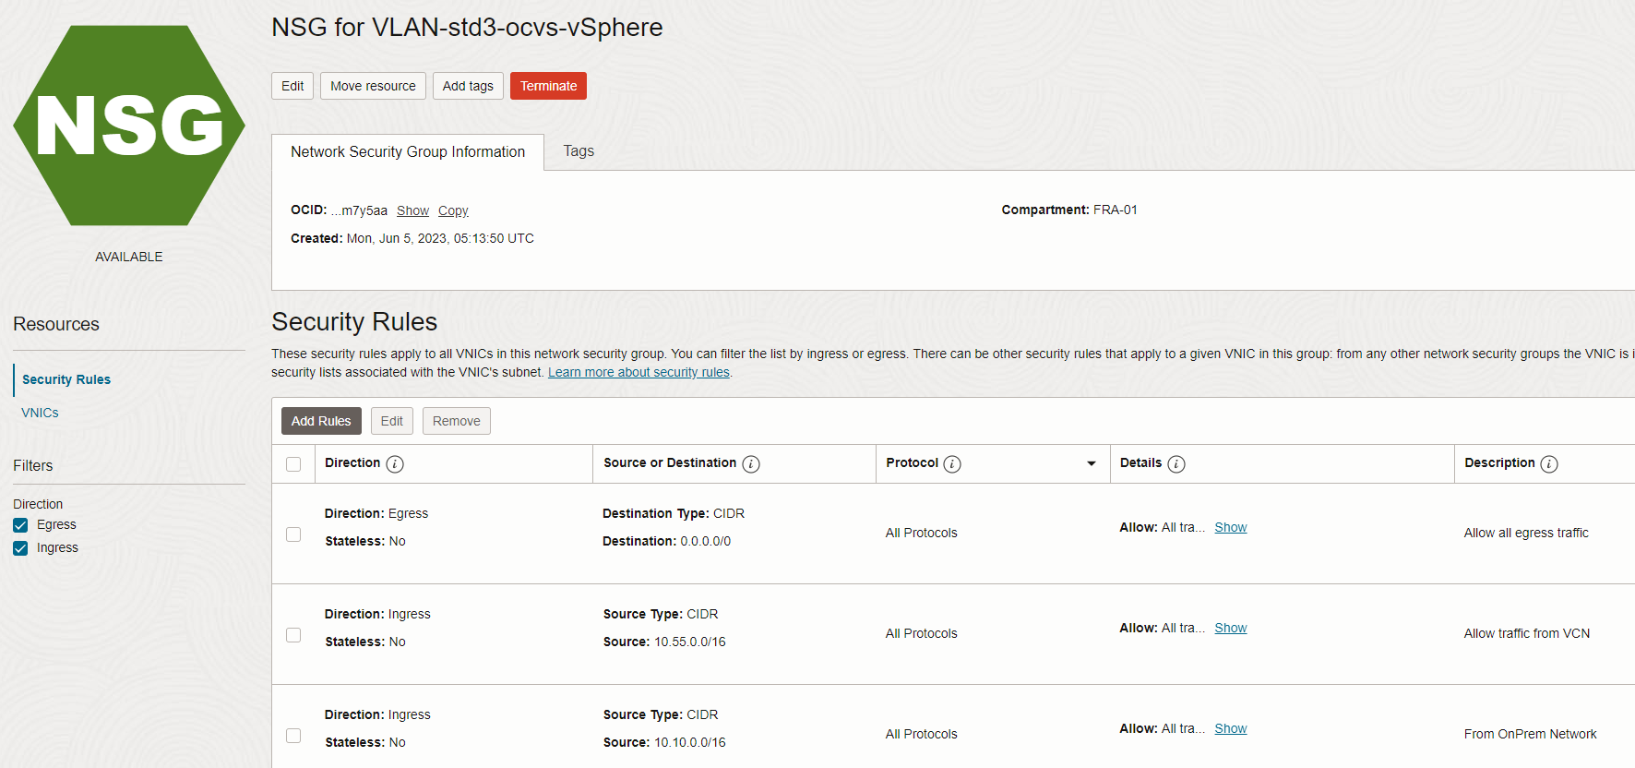Click the Allow all egress traffic description
Image resolution: width=1635 pixels, height=768 pixels.
(1526, 533)
